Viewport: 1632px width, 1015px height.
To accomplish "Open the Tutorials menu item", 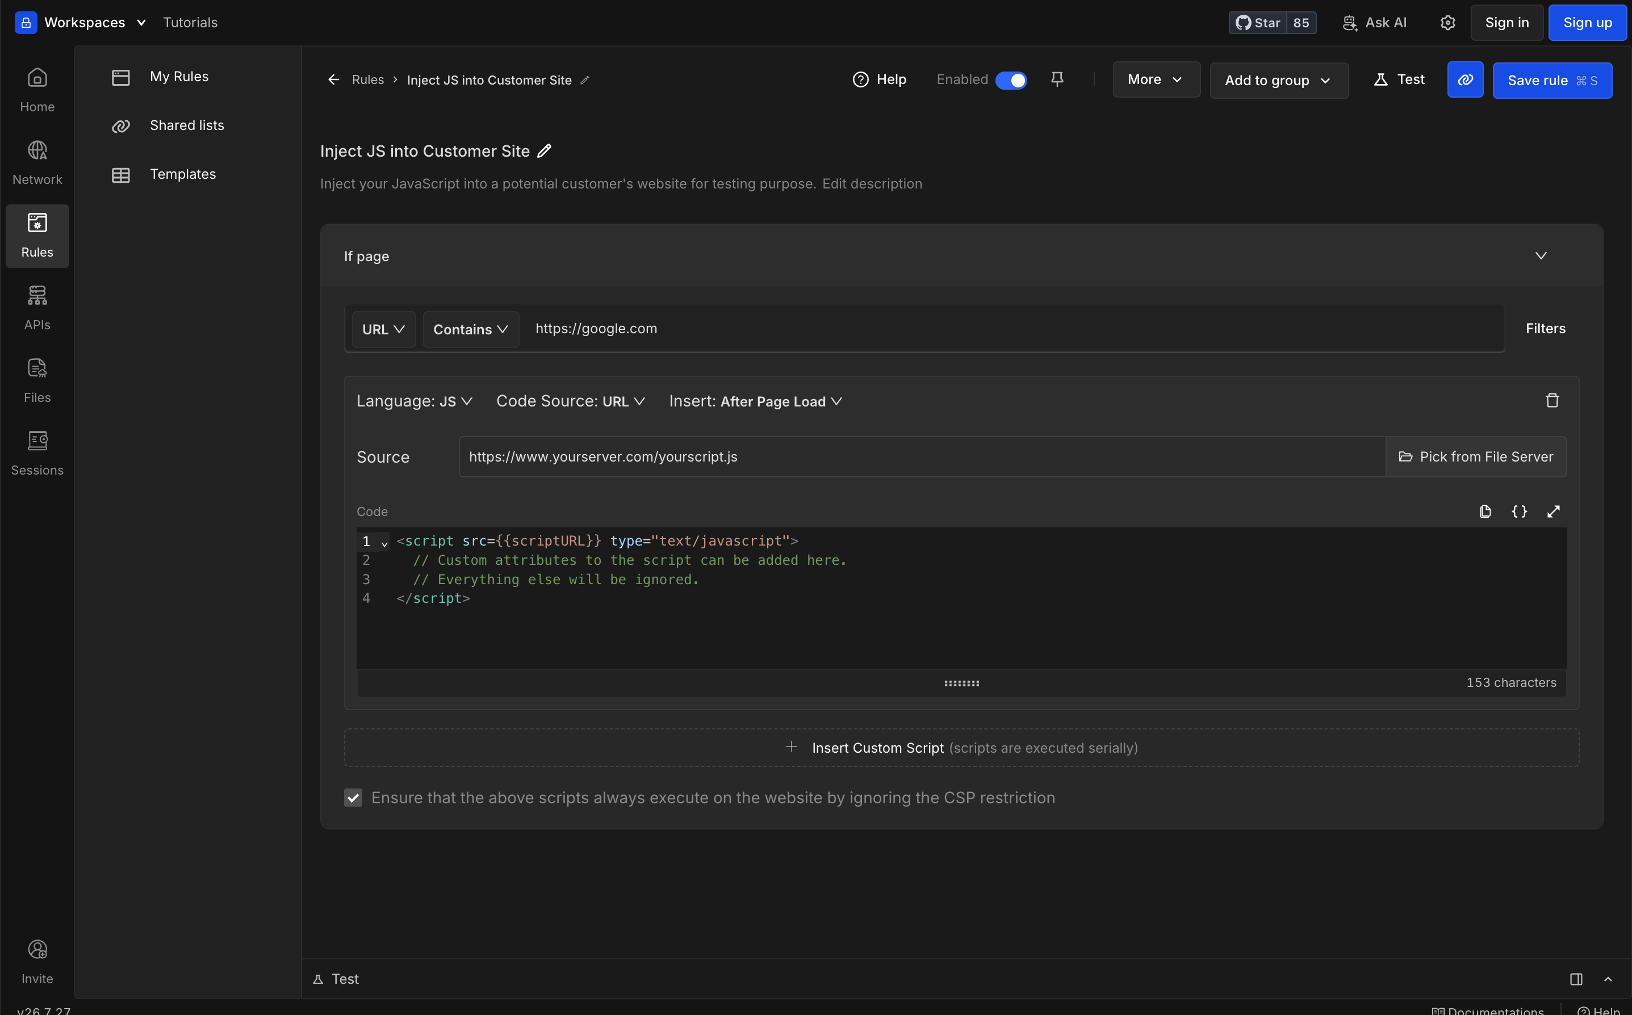I will click(190, 22).
